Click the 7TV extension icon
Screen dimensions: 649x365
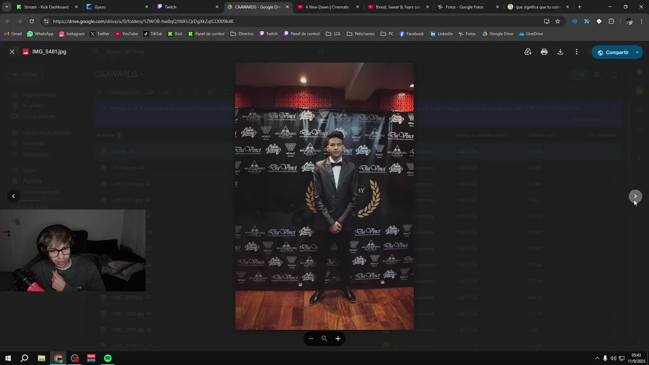pyautogui.click(x=587, y=21)
